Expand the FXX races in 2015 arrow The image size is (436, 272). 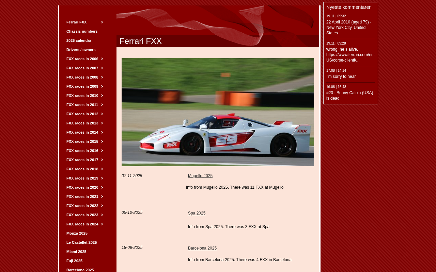coord(102,141)
